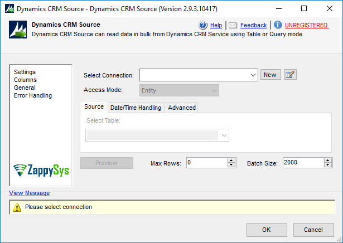This screenshot has height=243, width=343.
Task: Click the blue Help question mark icon
Action: click(x=203, y=25)
